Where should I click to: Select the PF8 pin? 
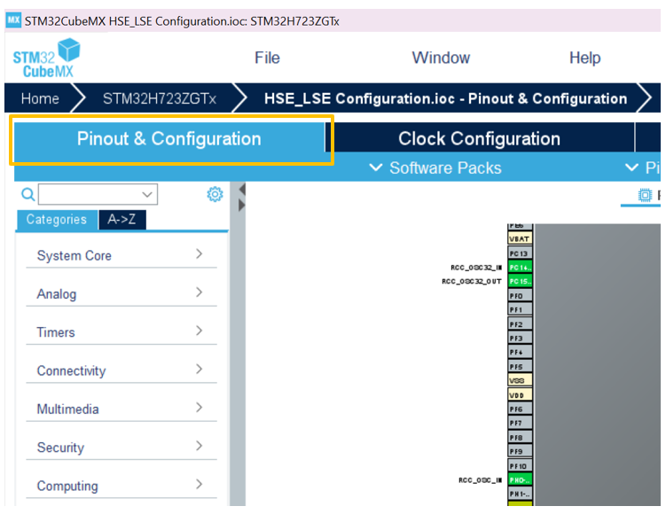(x=520, y=437)
